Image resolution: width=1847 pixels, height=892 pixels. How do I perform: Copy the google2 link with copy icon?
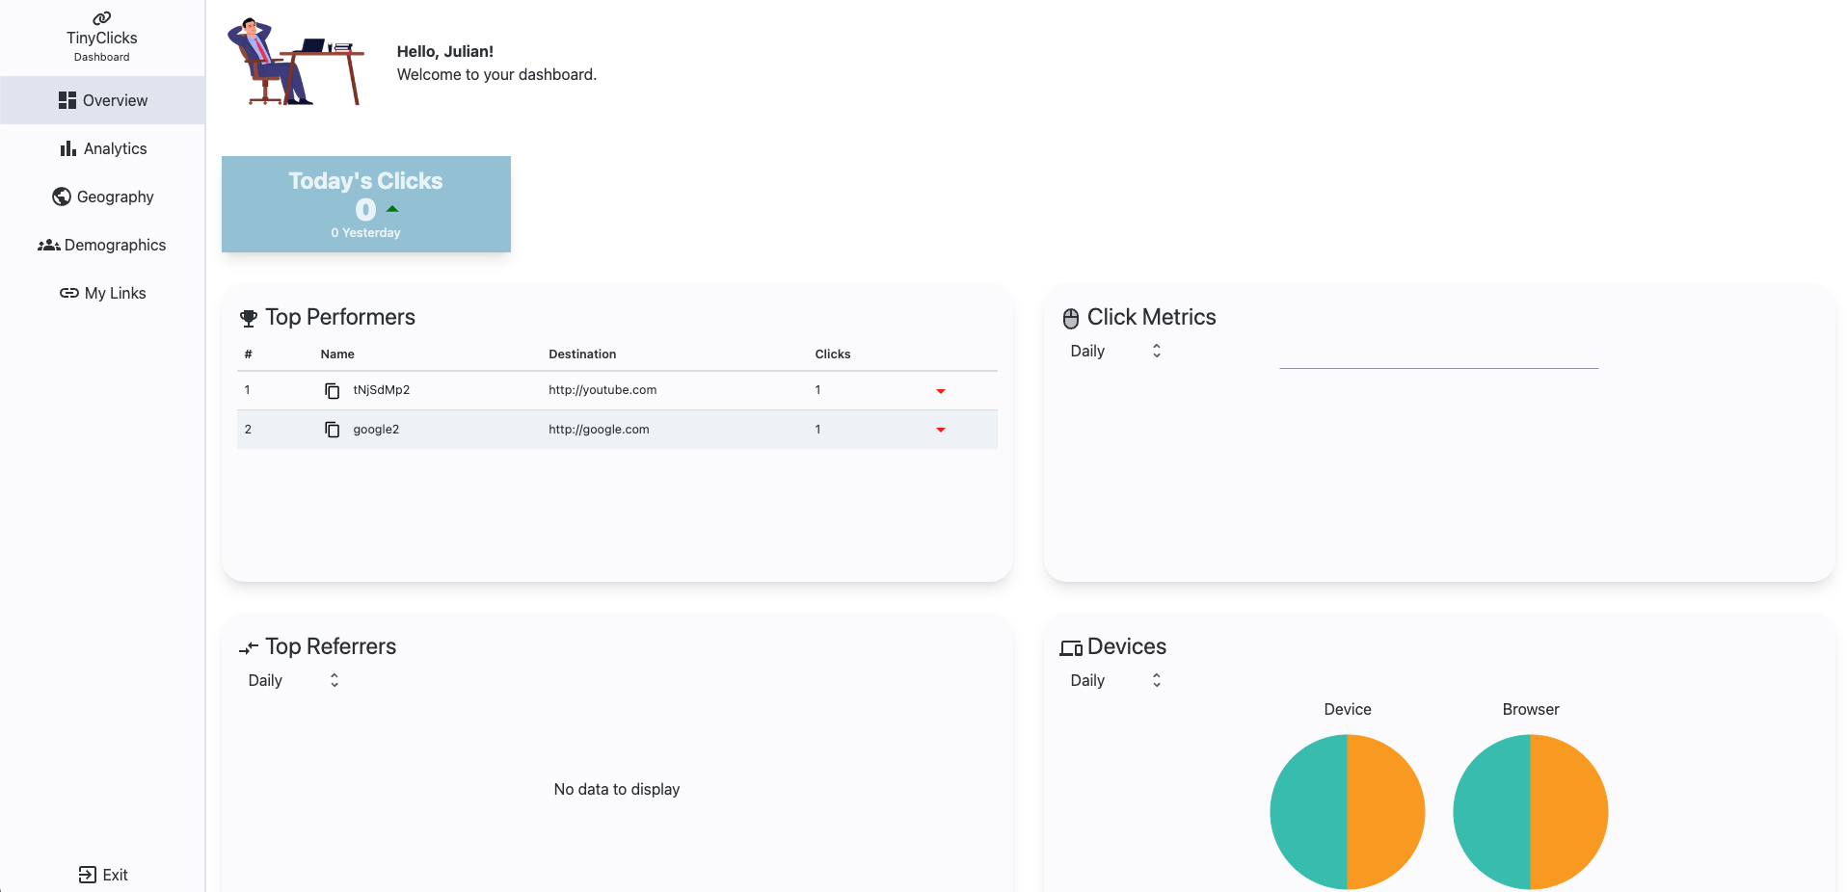(333, 430)
